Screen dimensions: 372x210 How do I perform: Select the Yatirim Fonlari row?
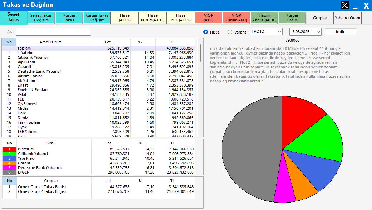pyautogui.click(x=99, y=76)
